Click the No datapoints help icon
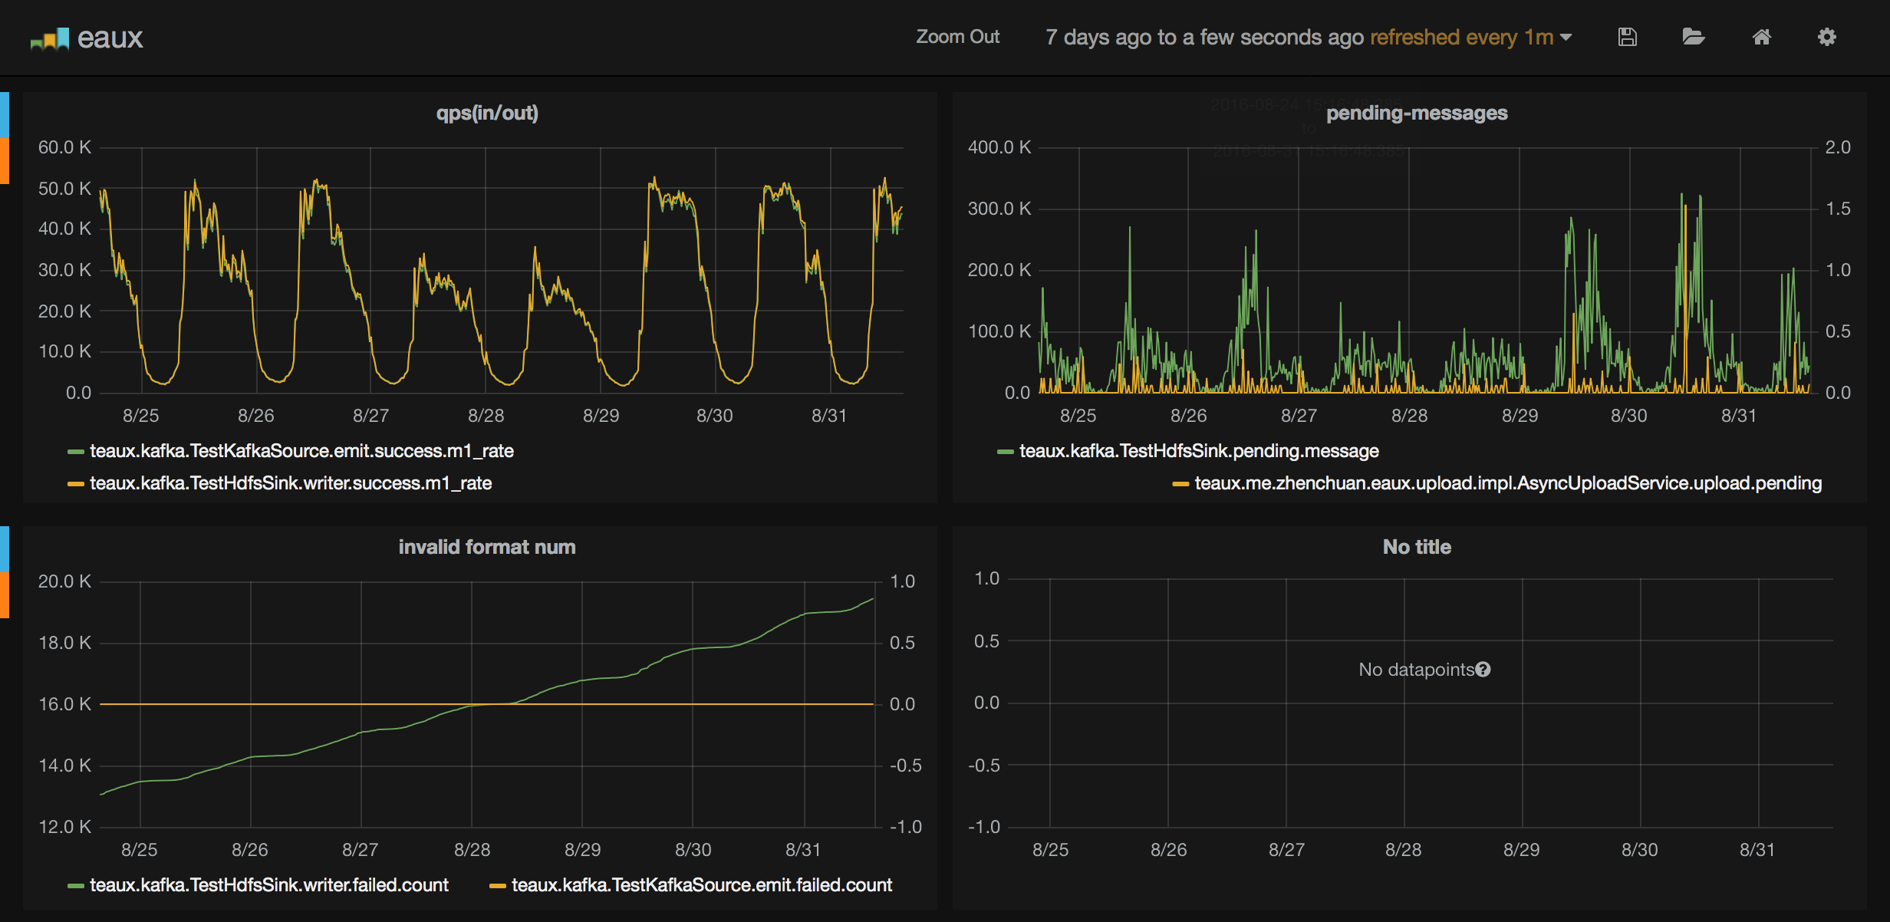 [1483, 670]
